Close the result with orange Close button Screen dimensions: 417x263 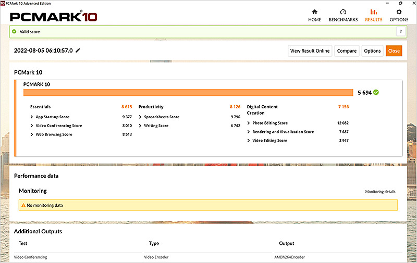pyautogui.click(x=394, y=51)
